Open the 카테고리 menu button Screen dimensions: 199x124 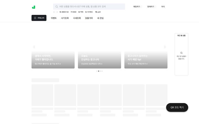[x=39, y=18]
